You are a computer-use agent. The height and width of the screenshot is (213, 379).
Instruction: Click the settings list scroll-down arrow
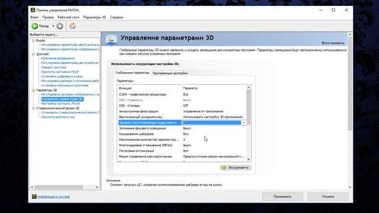pos(249,159)
